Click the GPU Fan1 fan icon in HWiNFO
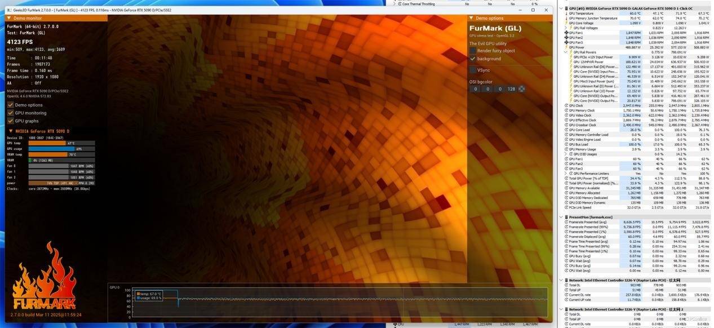Image resolution: width=714 pixels, height=328 pixels. [x=566, y=33]
